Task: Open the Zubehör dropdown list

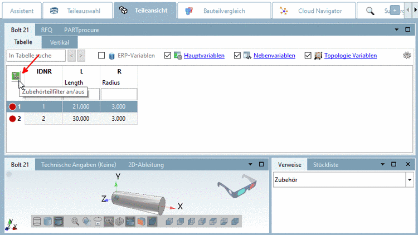Action: coord(410,180)
